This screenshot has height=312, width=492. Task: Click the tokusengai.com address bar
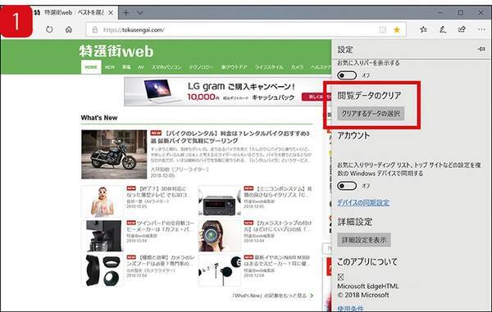point(239,29)
